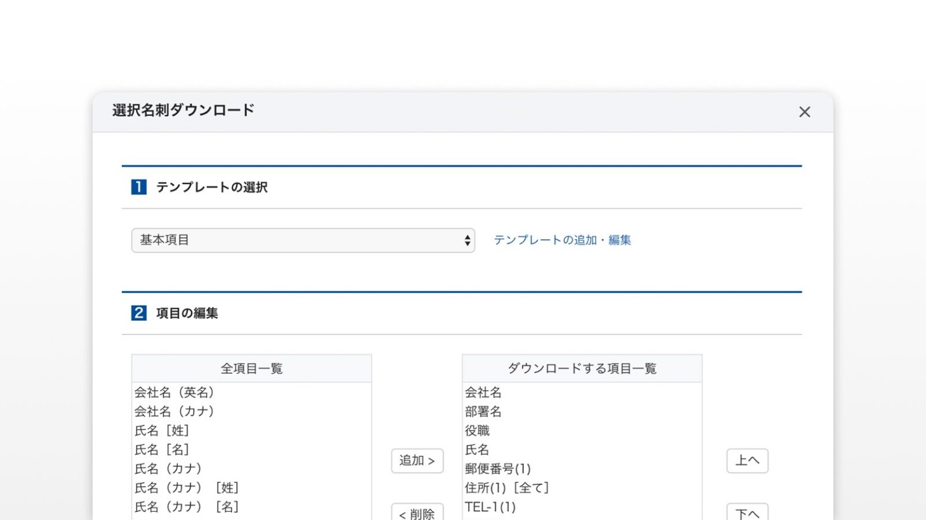Select TEL-1(1) in download list
926x520 pixels.
pyautogui.click(x=582, y=507)
